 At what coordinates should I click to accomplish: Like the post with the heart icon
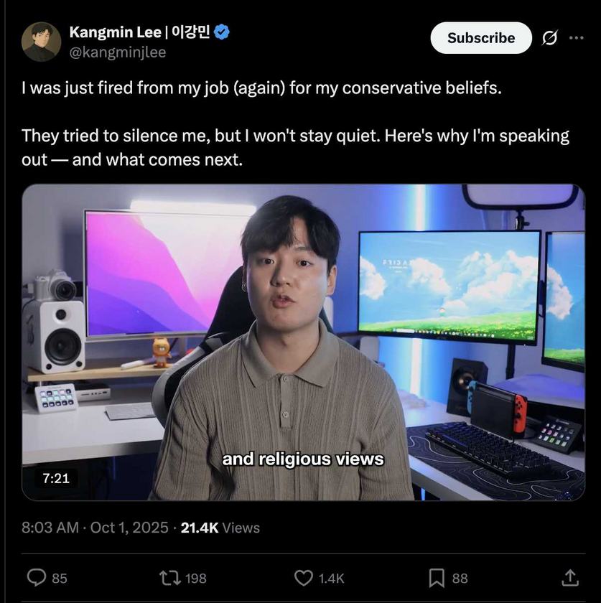click(304, 577)
